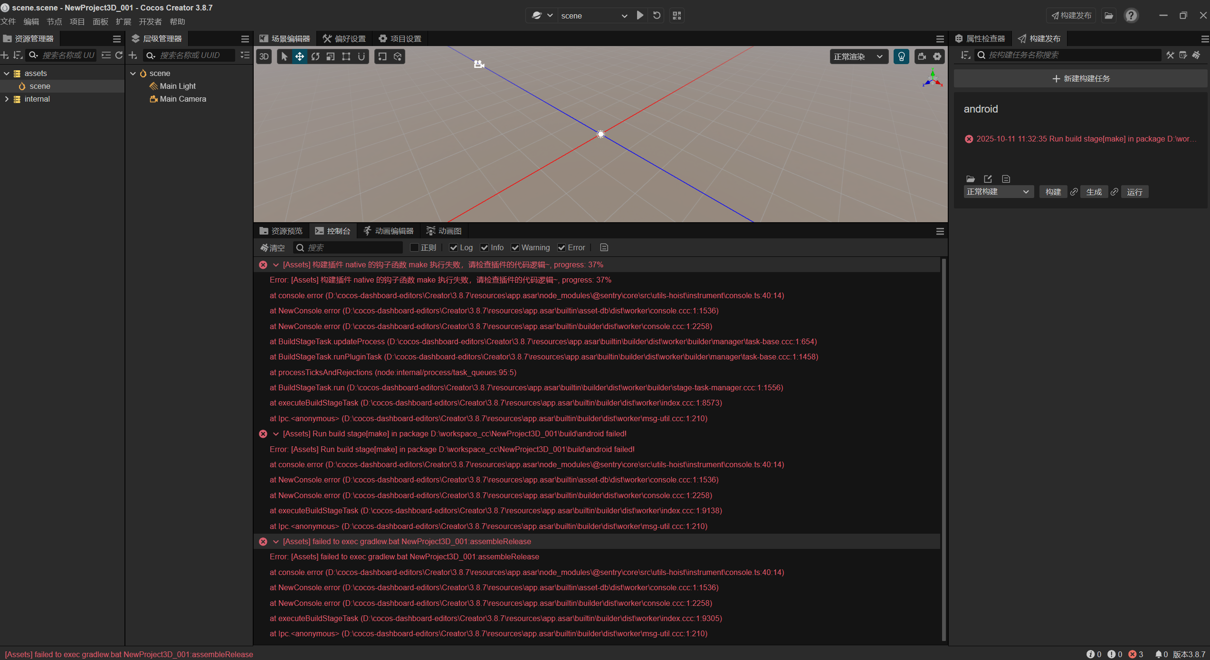
Task: Uncheck the Warning log filter
Action: [515, 247]
